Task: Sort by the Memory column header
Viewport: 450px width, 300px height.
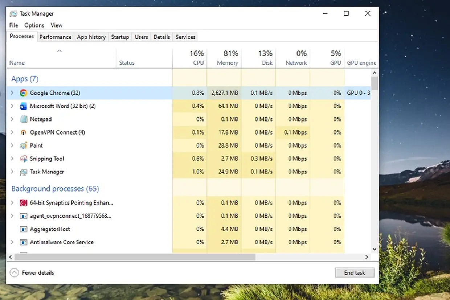Action: [224, 58]
